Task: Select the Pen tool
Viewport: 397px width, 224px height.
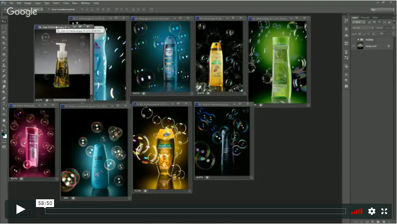Action: (x=4, y=98)
